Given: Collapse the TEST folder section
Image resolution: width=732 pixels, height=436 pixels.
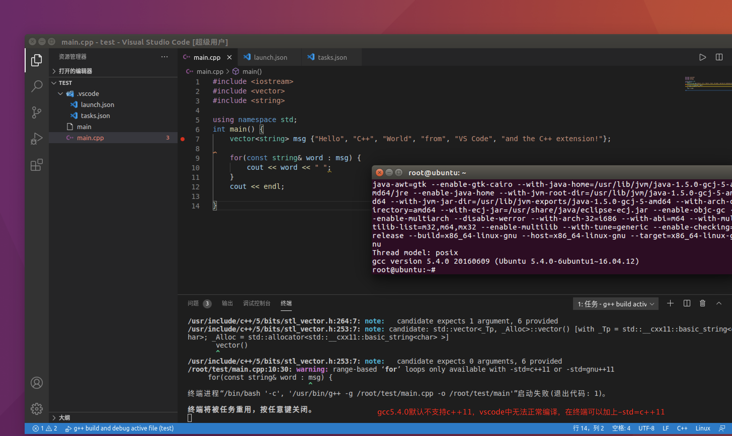Looking at the screenshot, I should point(113,83).
